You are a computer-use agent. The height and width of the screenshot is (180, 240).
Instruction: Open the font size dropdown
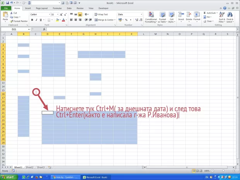tap(58, 15)
